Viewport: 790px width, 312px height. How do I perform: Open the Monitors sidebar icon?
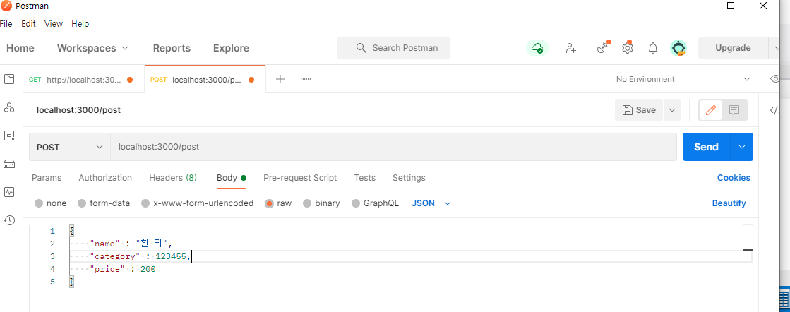point(9,192)
